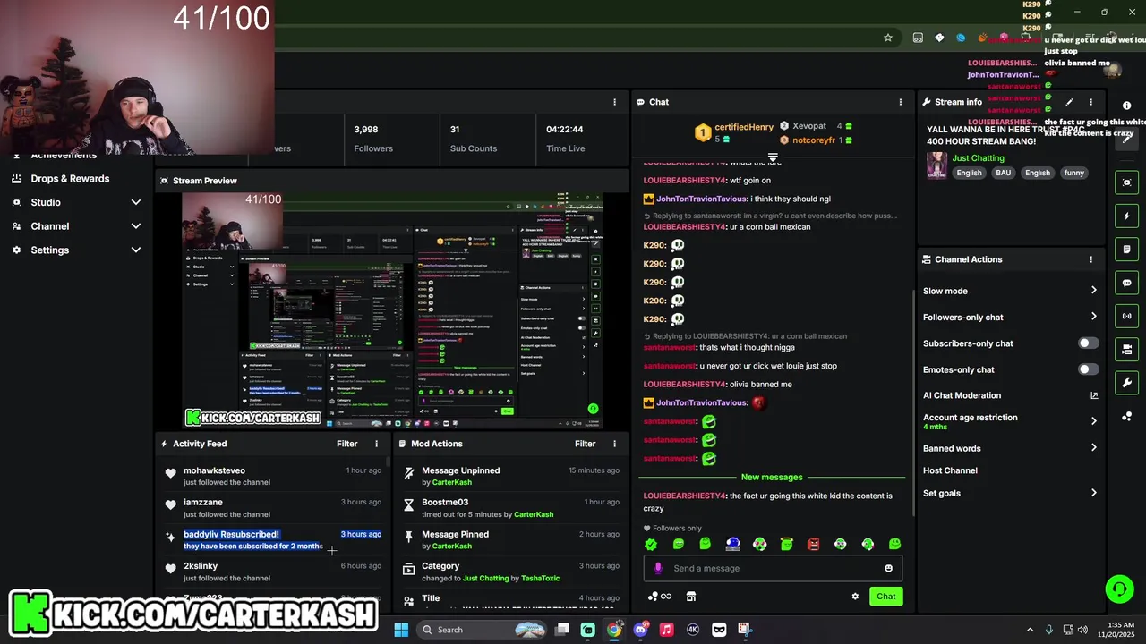Send message with green Chat button
This screenshot has width=1146, height=644.
pyautogui.click(x=885, y=597)
